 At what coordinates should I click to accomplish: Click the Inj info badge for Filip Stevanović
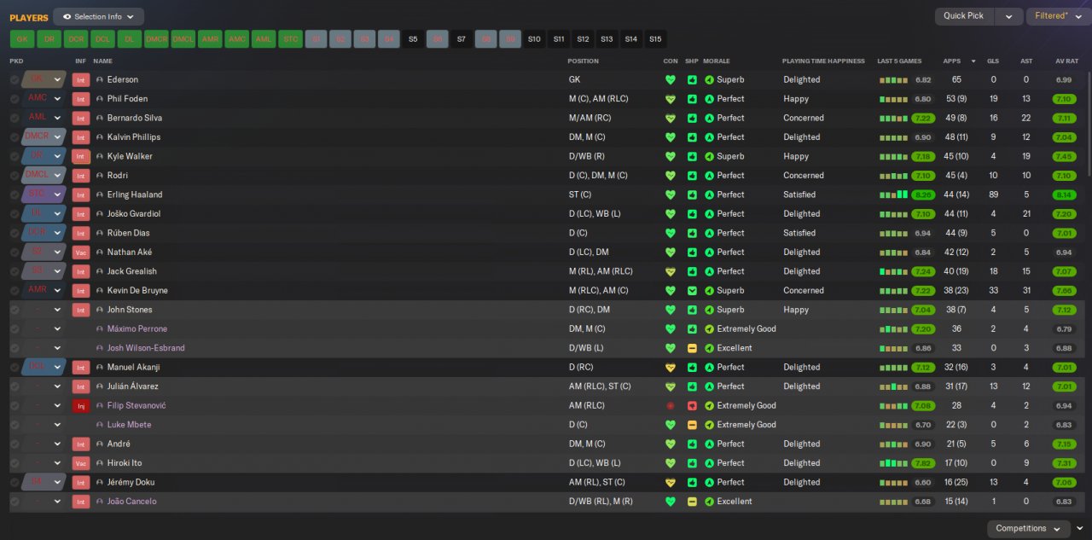(x=81, y=406)
